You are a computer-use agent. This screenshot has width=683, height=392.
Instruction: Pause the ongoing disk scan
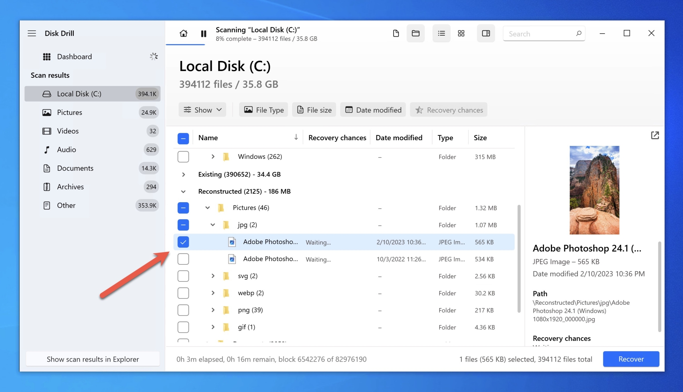tap(203, 33)
